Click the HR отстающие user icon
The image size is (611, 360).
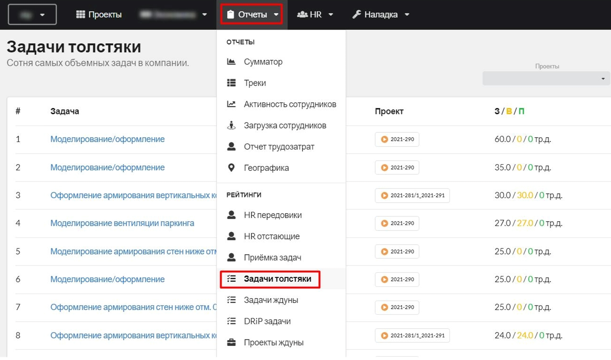click(x=231, y=236)
